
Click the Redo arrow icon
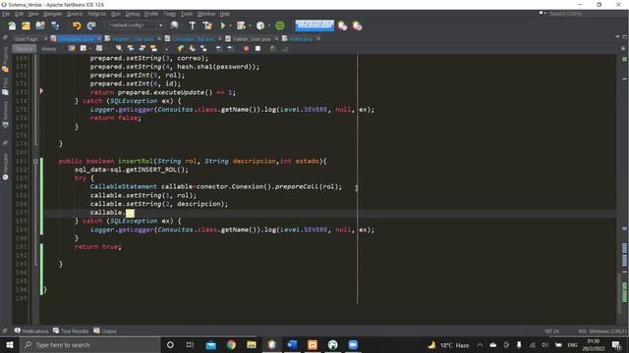pos(91,26)
